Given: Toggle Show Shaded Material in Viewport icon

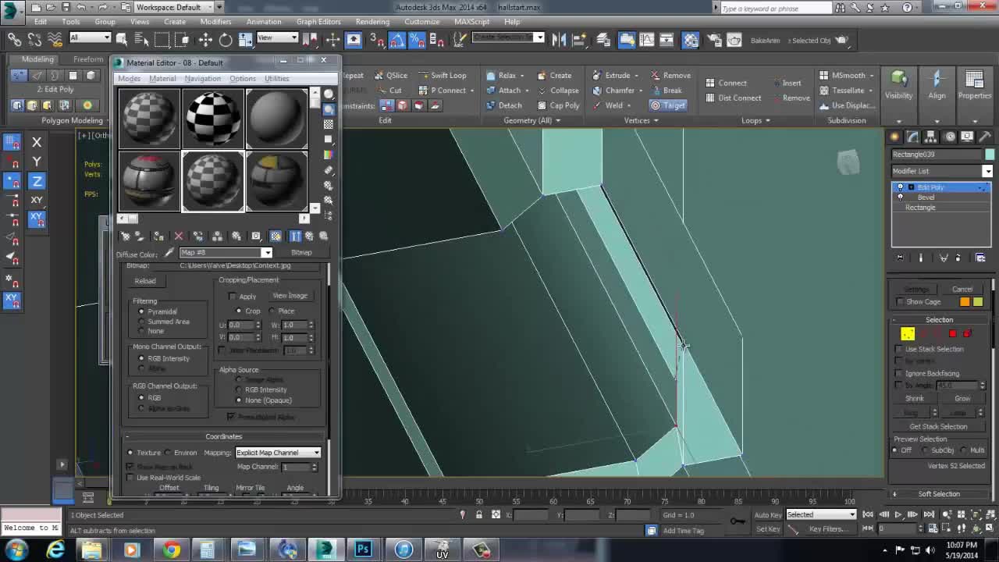Looking at the screenshot, I should 276,236.
